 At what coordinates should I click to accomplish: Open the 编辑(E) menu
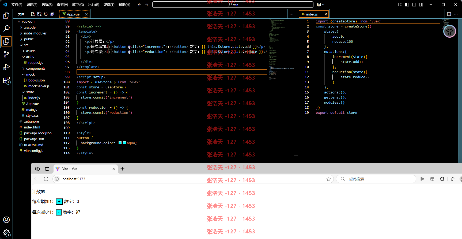(32, 5)
